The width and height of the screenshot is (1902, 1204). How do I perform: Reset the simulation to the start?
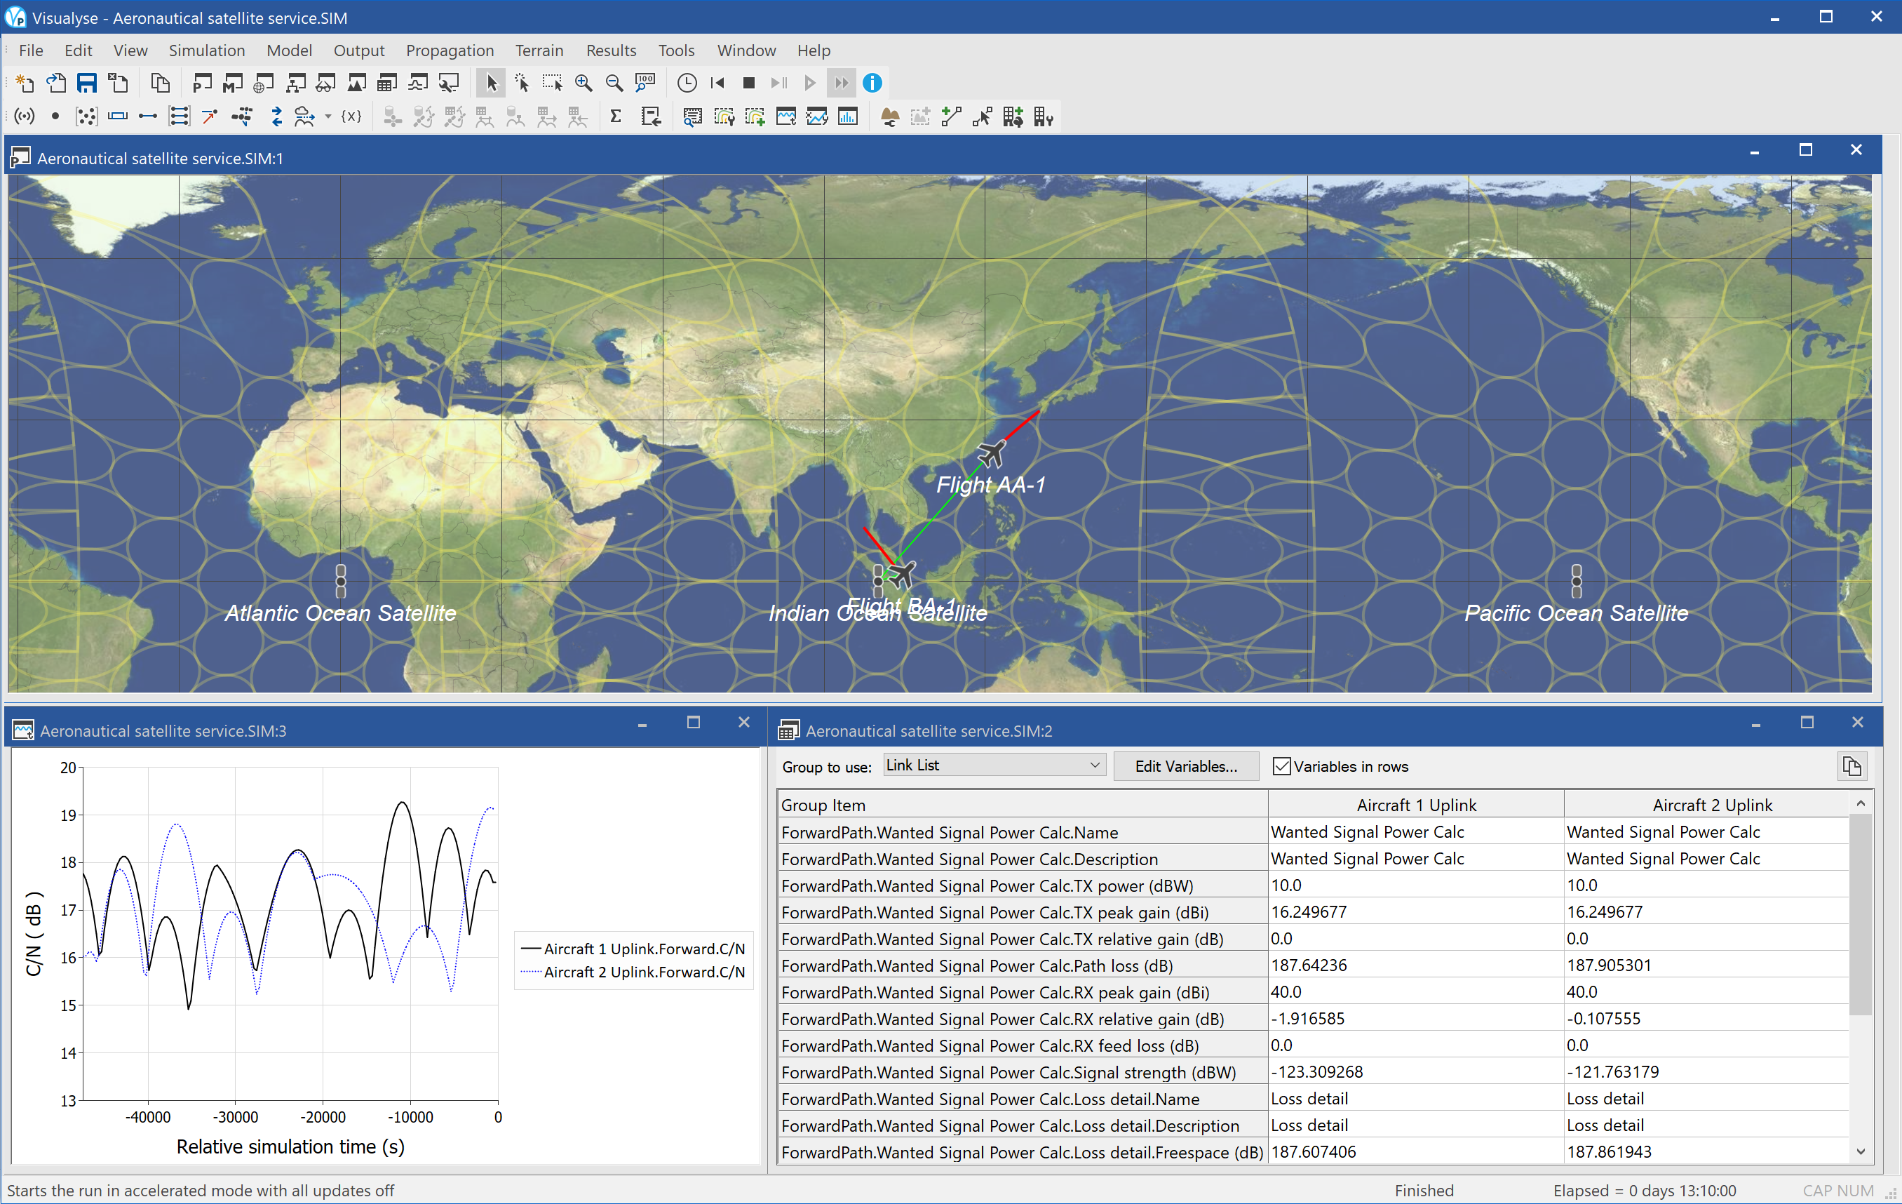click(x=718, y=83)
